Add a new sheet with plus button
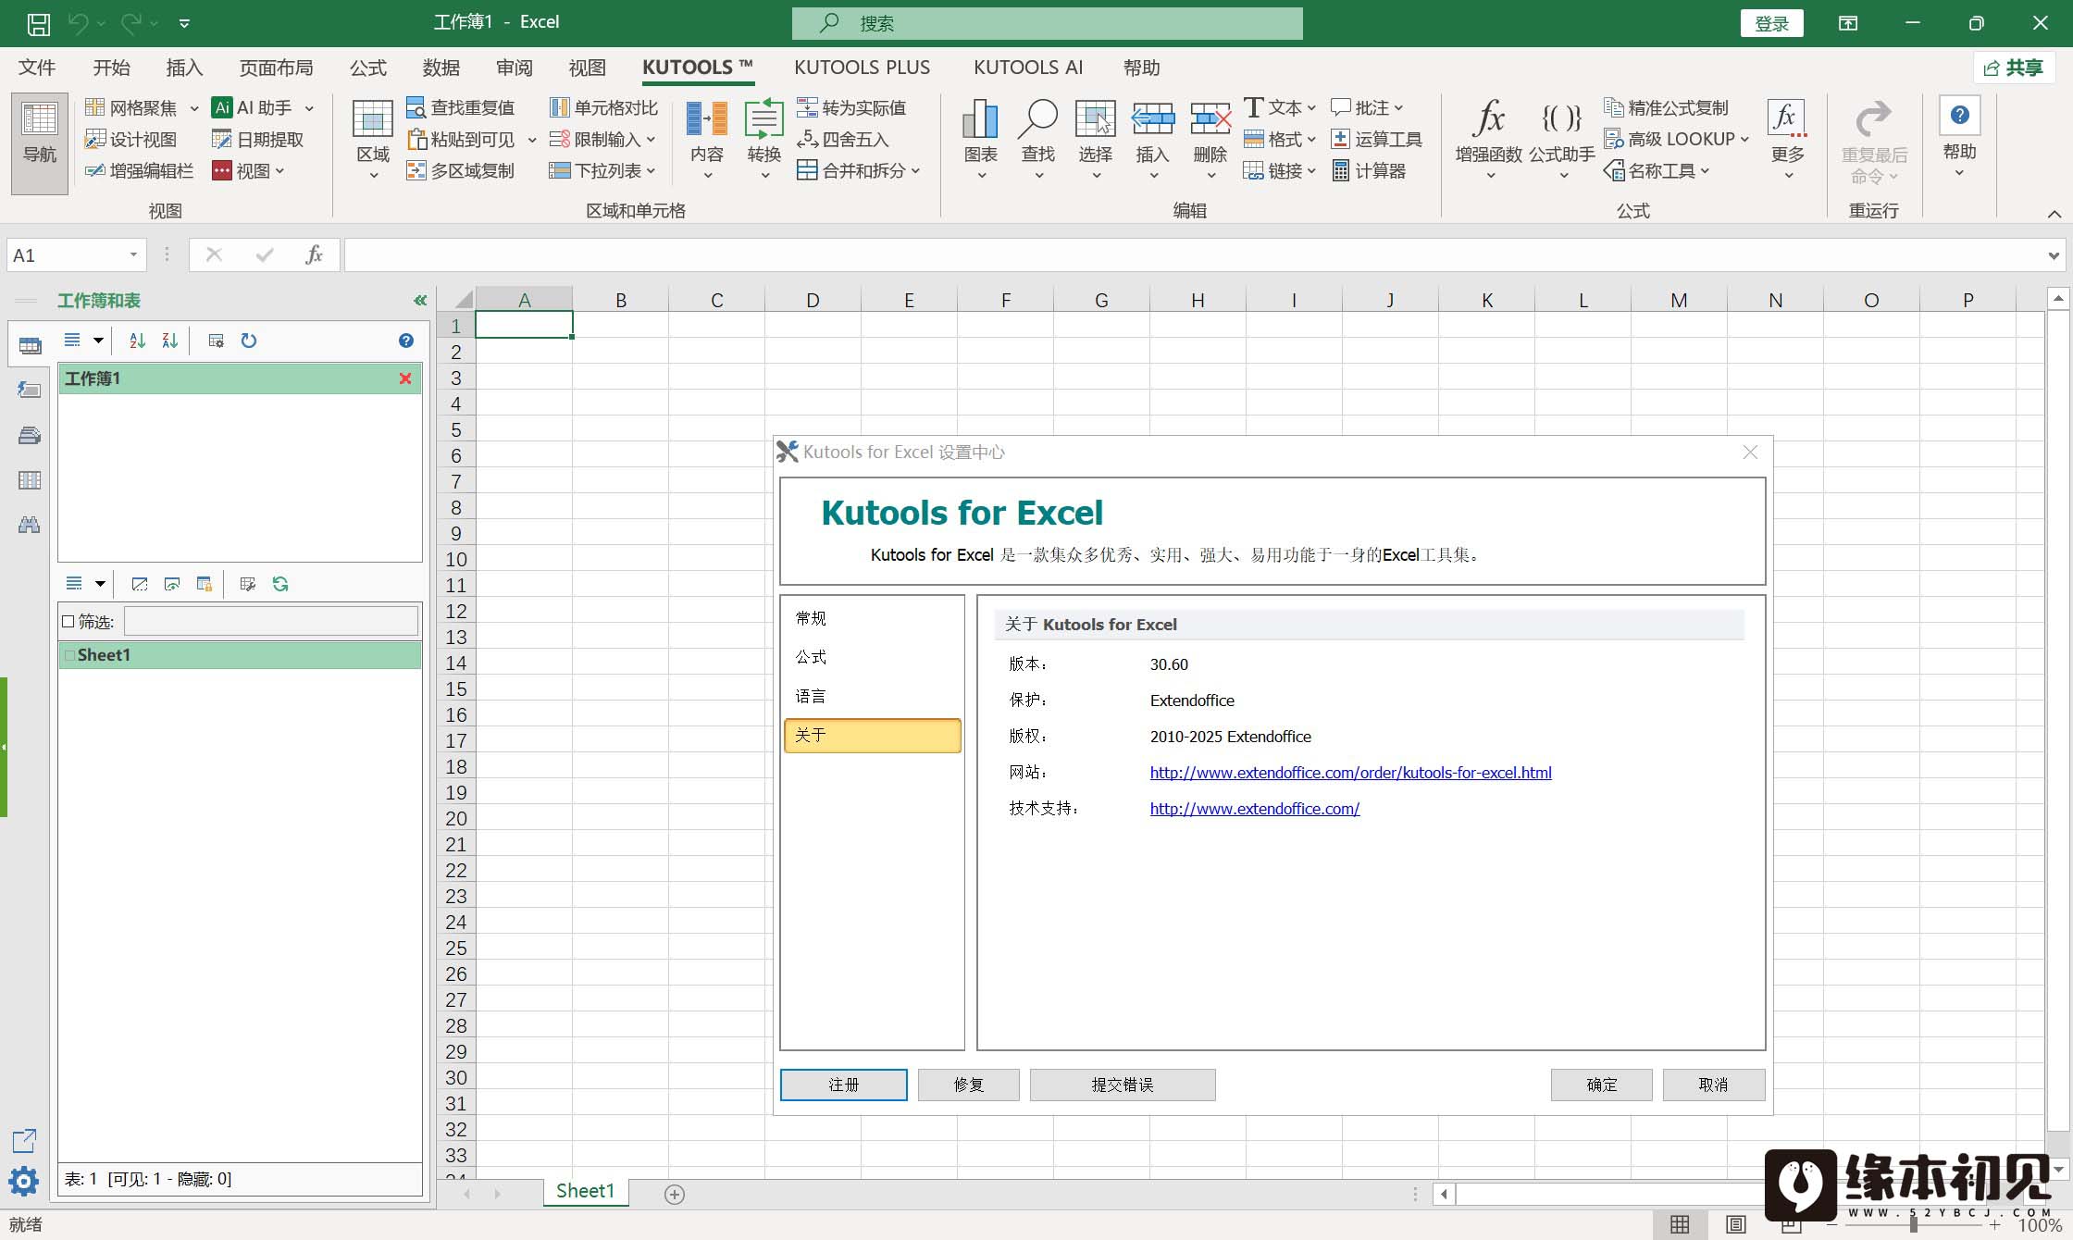The height and width of the screenshot is (1240, 2073). click(675, 1195)
